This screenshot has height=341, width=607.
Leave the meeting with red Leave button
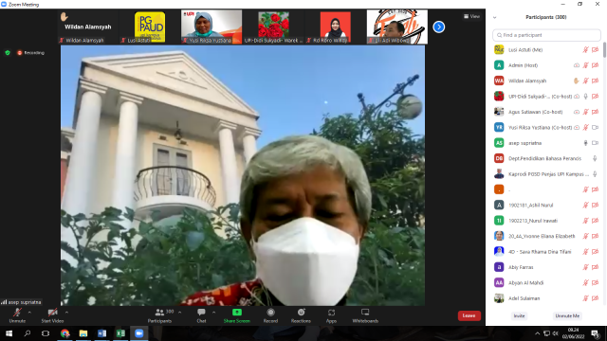(x=469, y=315)
